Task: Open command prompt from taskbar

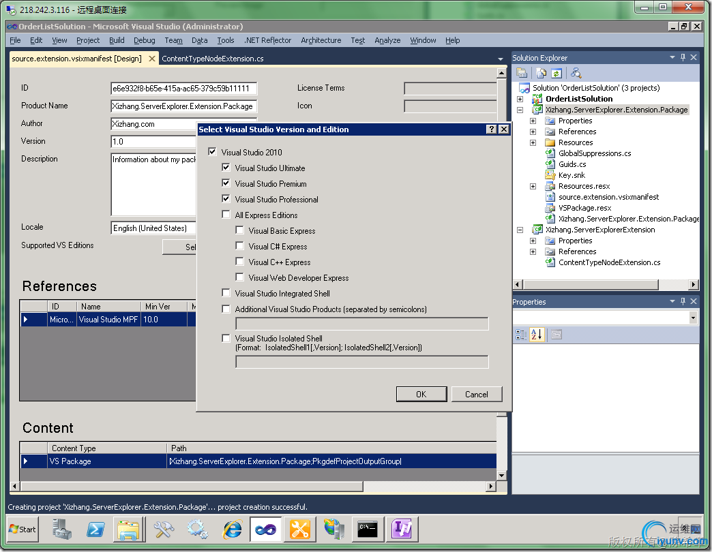Action: (368, 530)
